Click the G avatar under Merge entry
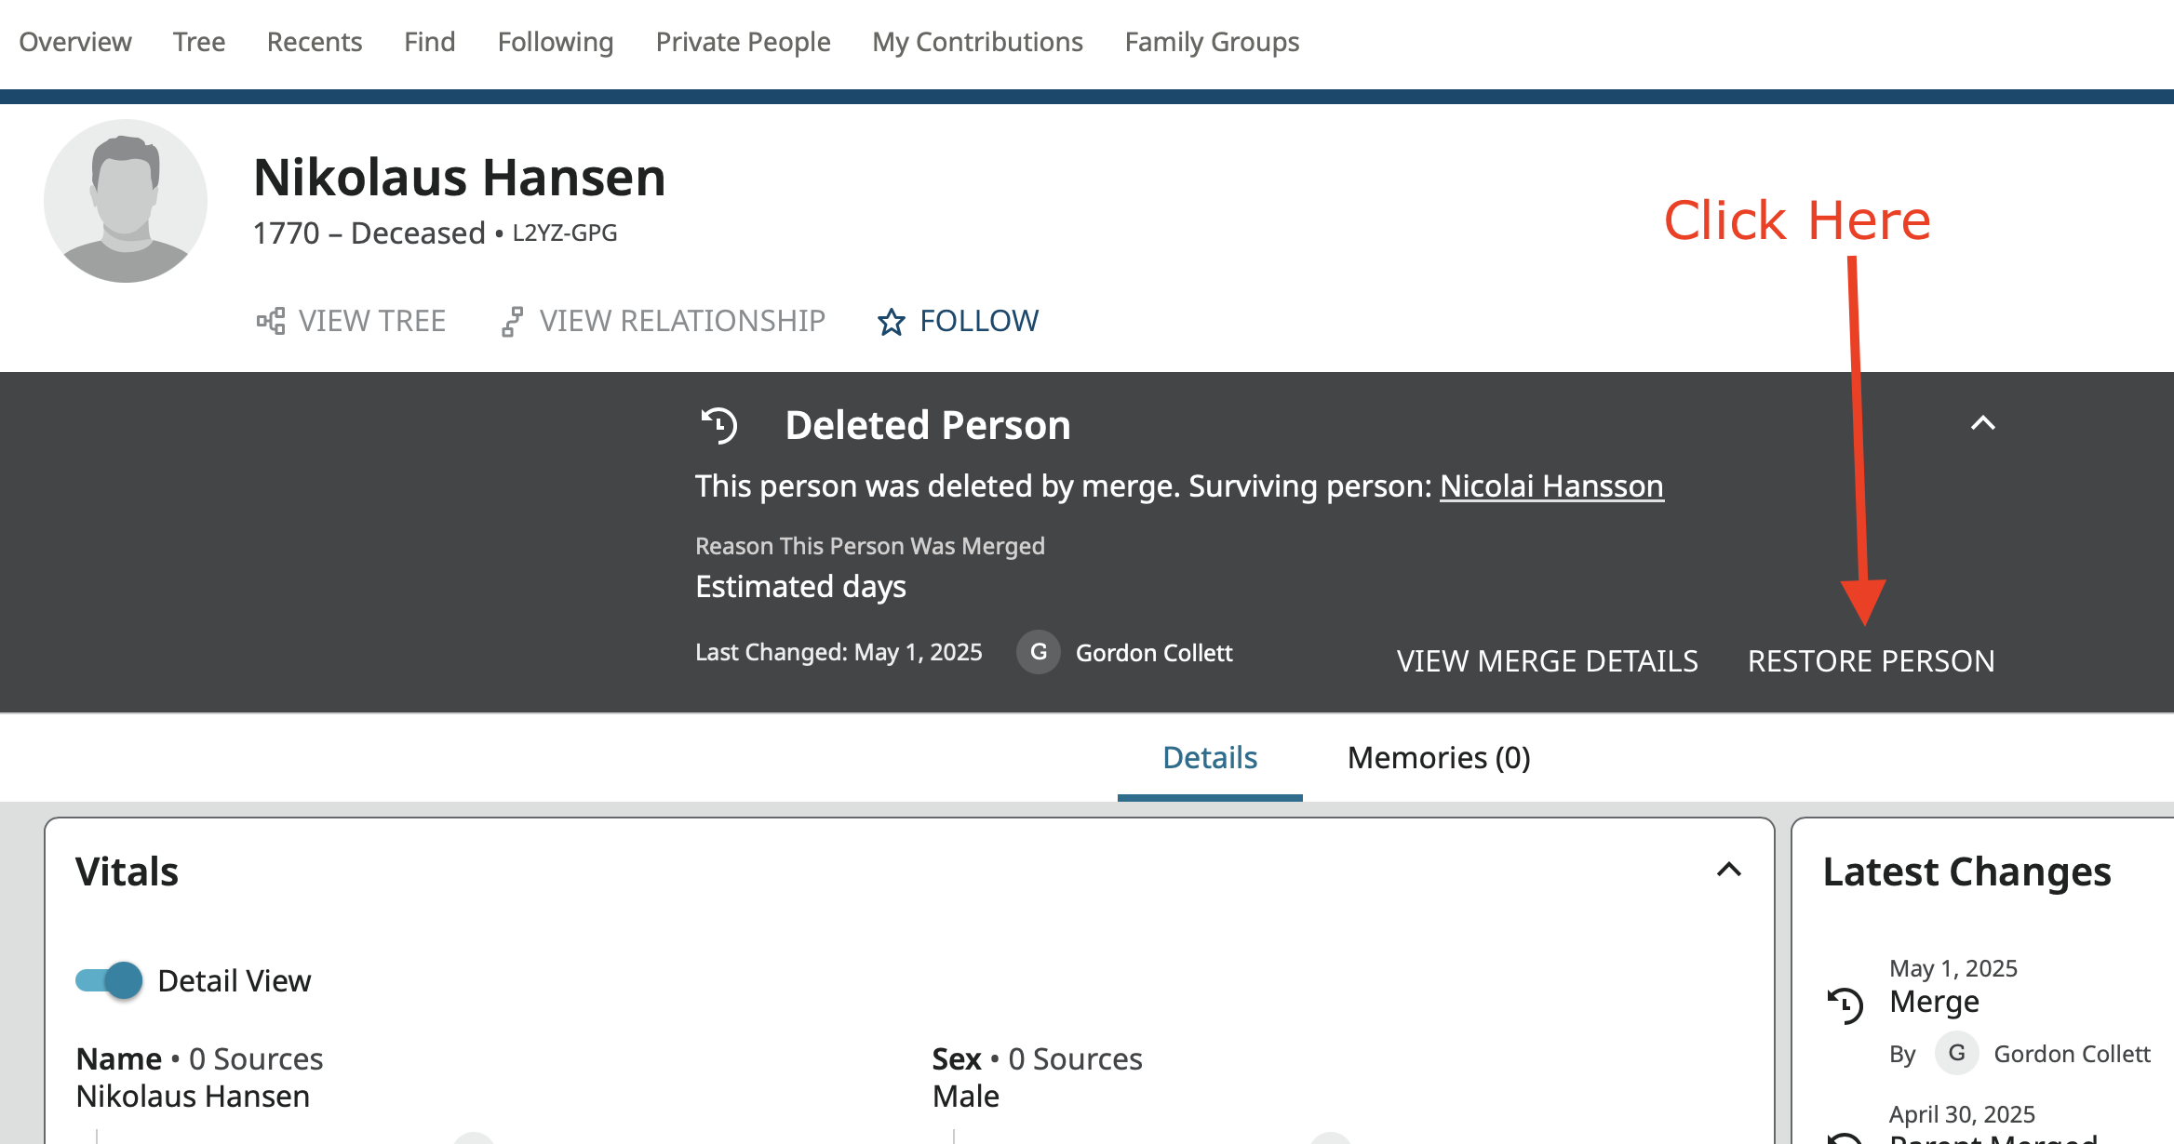2174x1144 pixels. coord(1956,1054)
